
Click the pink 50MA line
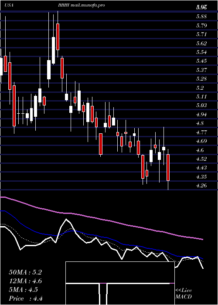101,220
